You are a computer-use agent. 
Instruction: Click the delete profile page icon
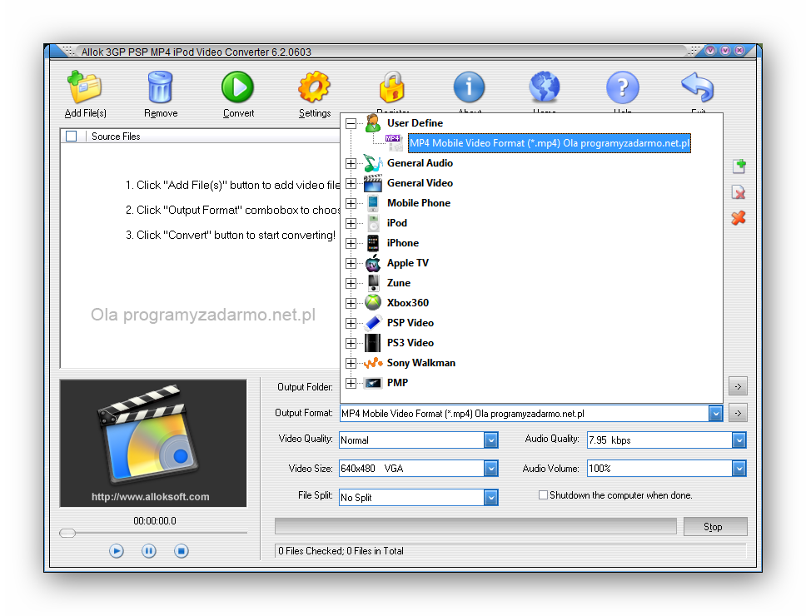(739, 192)
